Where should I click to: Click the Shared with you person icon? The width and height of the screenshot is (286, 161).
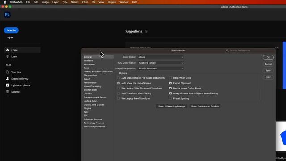pyautogui.click(x=8, y=79)
